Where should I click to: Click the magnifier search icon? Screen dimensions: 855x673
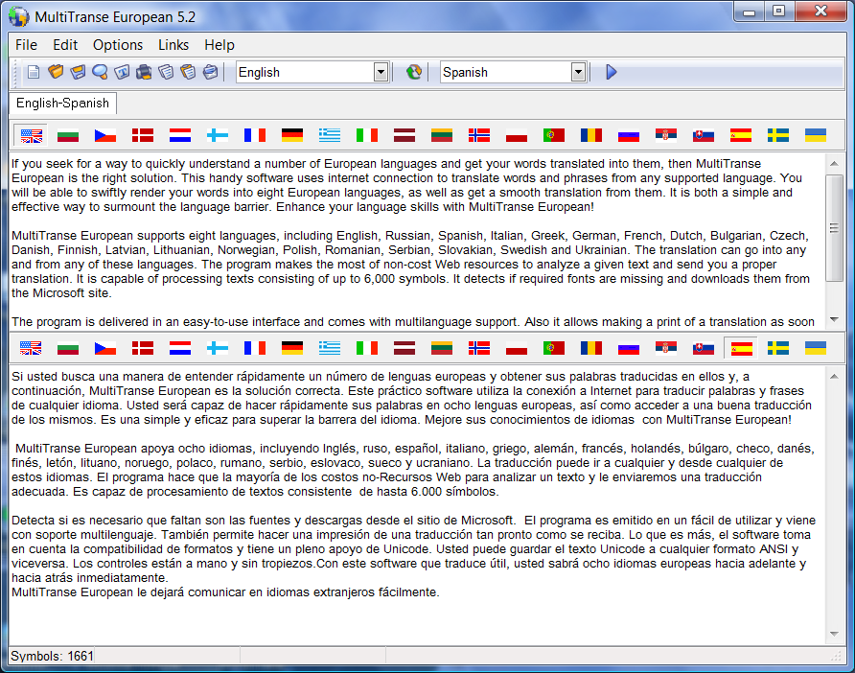point(100,72)
